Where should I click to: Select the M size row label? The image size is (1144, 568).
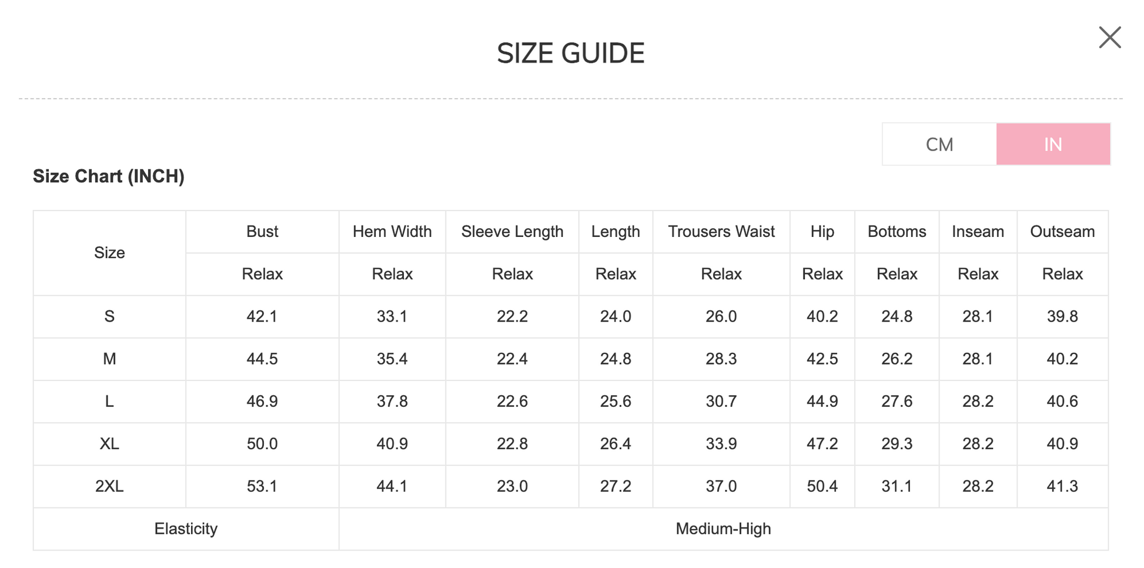click(109, 359)
